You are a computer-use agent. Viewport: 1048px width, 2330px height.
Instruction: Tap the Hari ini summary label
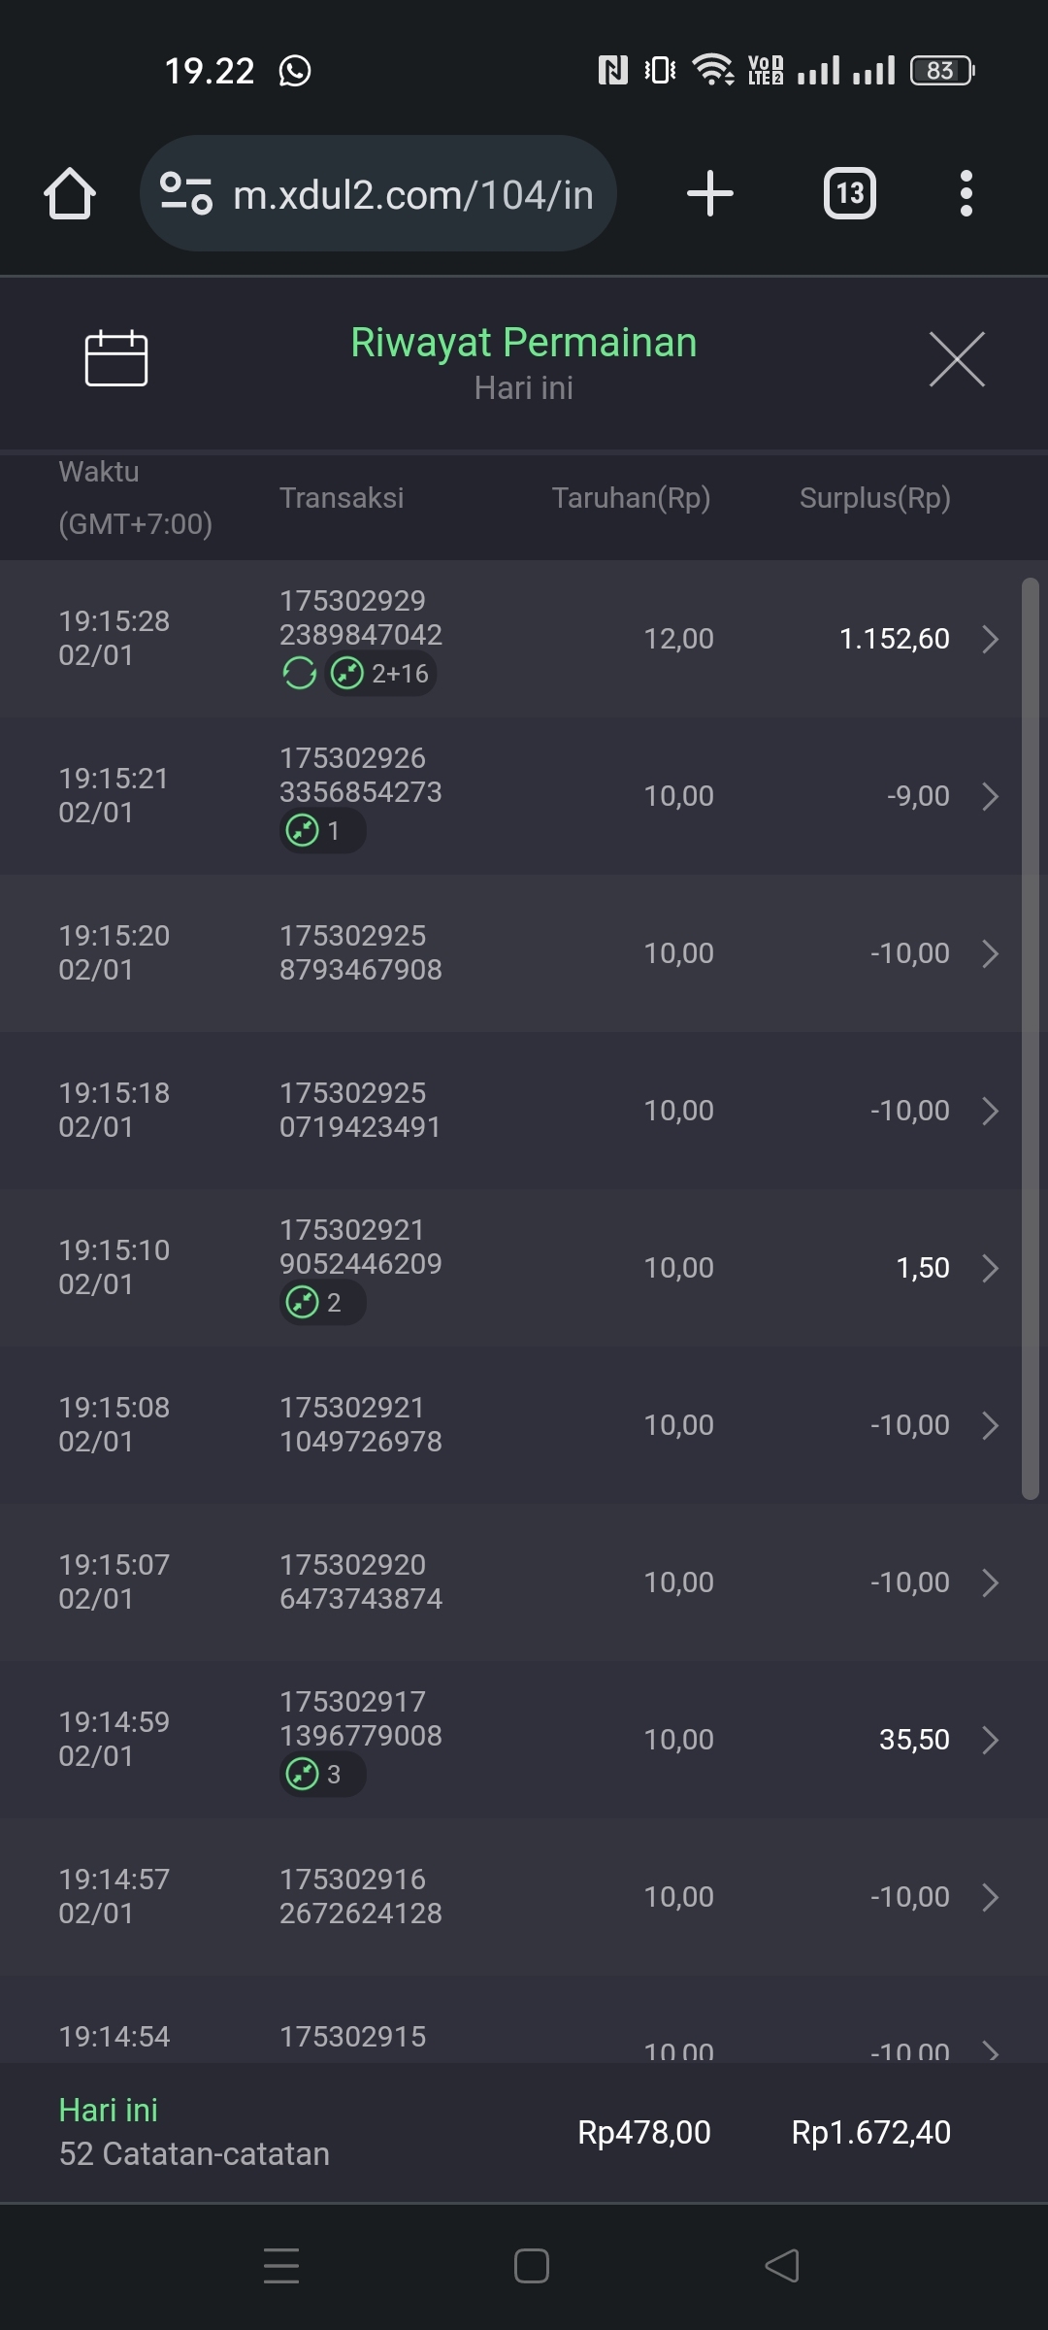pyautogui.click(x=108, y=2110)
